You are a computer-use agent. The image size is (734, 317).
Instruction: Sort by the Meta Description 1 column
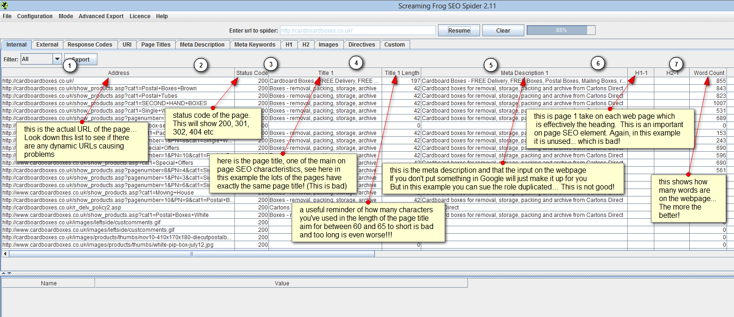coord(524,73)
